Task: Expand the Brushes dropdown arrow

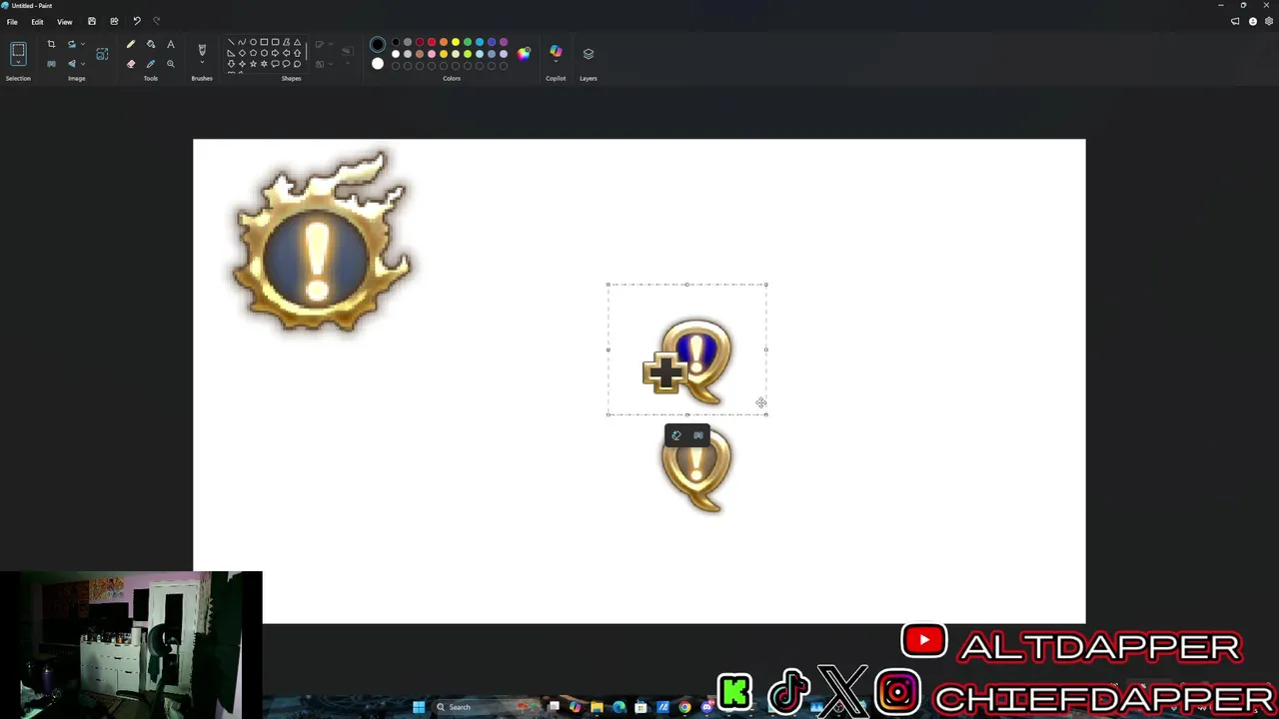Action: pyautogui.click(x=202, y=63)
